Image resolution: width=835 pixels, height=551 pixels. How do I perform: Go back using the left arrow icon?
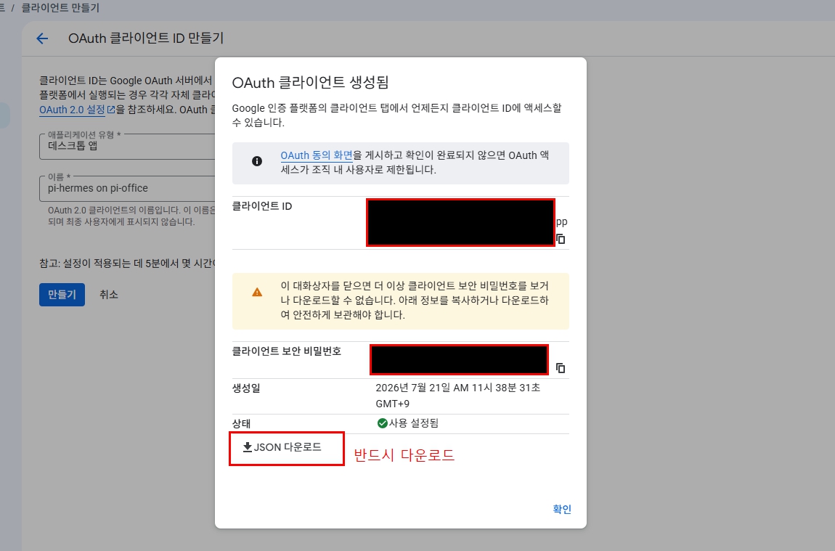(42, 38)
